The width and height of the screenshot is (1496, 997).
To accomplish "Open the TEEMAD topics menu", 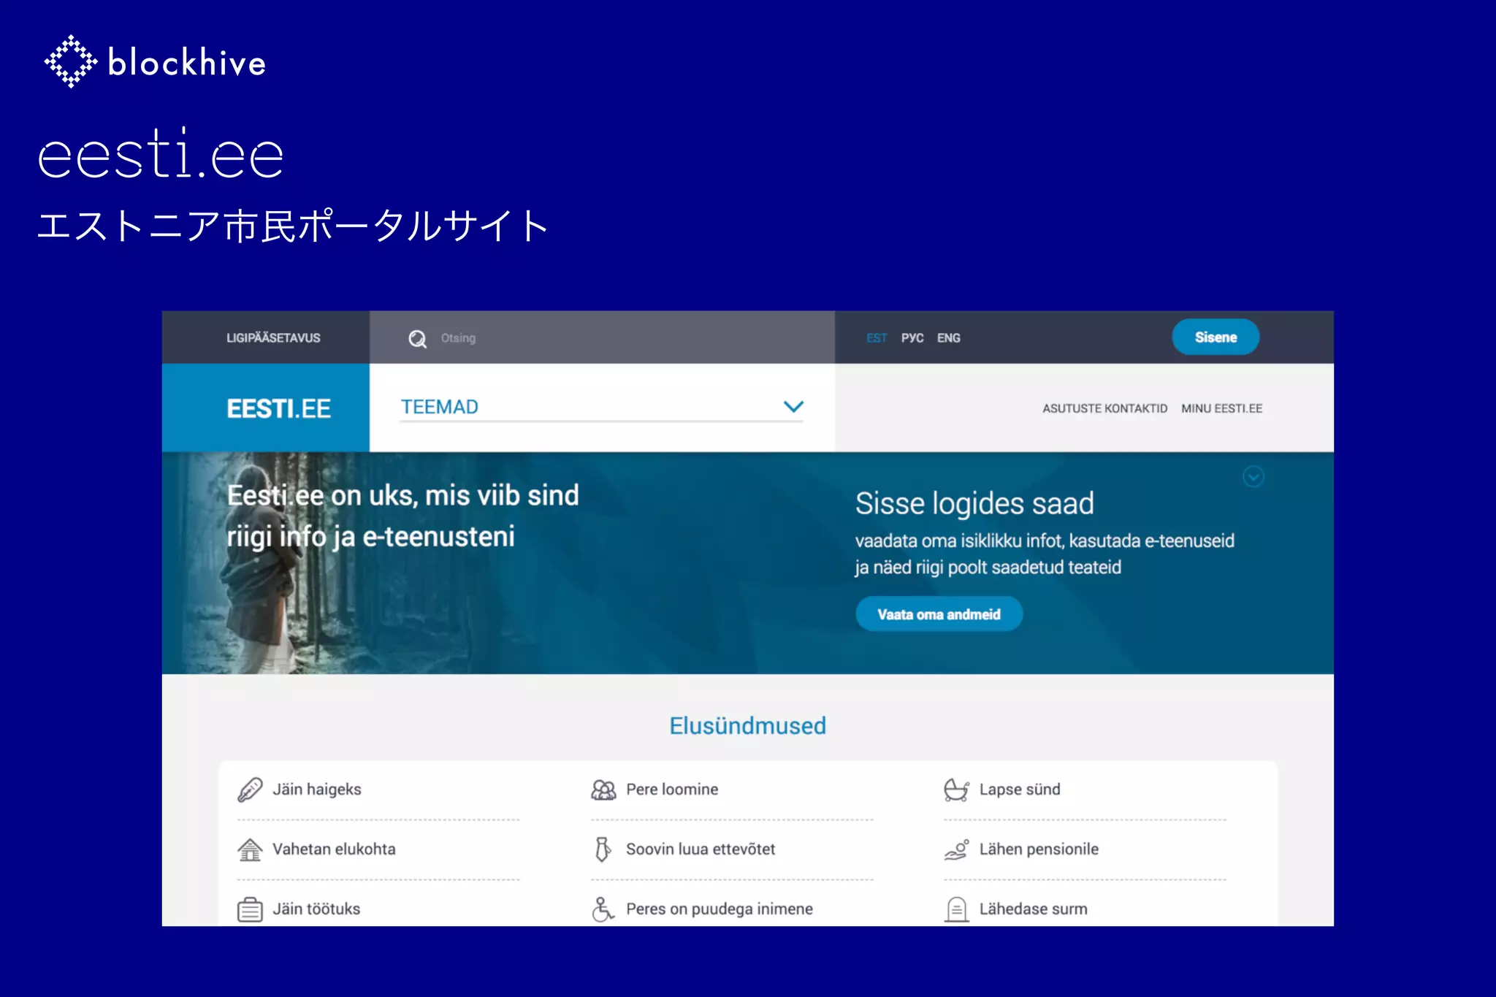I will click(x=602, y=408).
